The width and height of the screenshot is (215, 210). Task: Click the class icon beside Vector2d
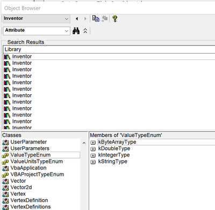tap(5, 187)
